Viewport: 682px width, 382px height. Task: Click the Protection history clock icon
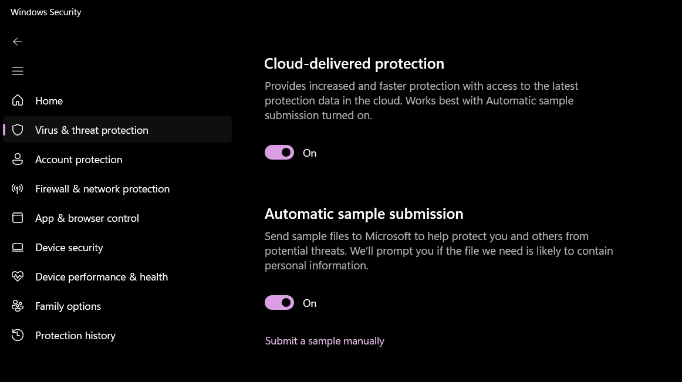pos(18,335)
